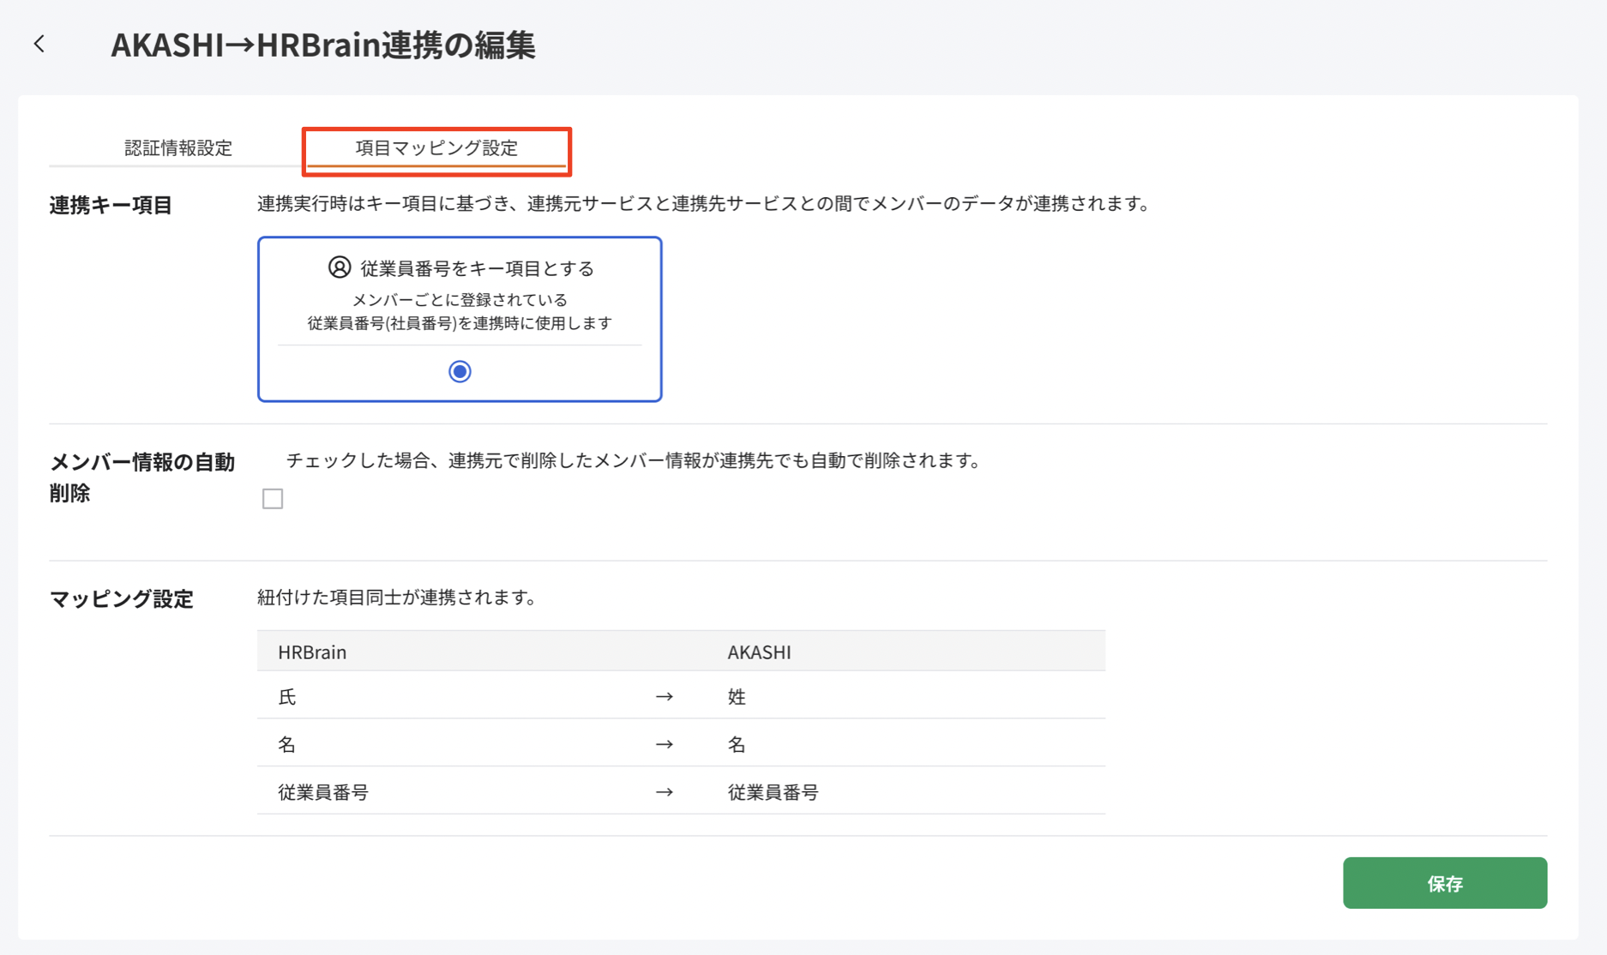
Task: Click 従業員番号 in the HRBrain column
Action: tap(323, 792)
